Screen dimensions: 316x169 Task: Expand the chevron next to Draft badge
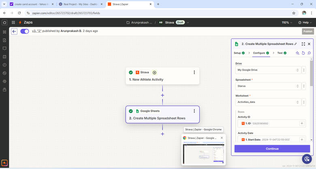pos(188,23)
